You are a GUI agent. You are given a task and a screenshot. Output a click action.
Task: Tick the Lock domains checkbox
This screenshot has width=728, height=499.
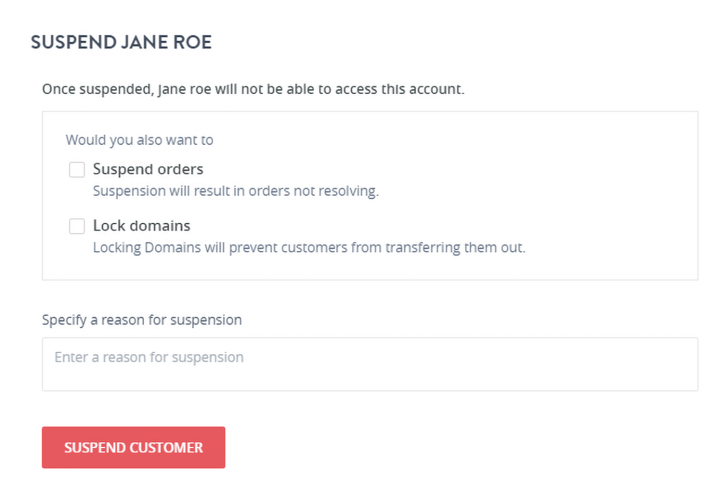77,226
